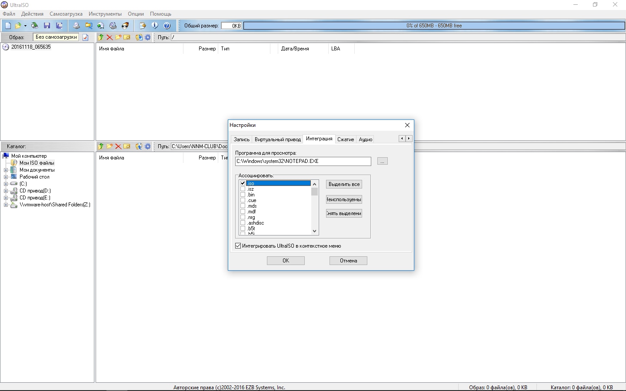Expand the vmware-host Shared Folders(Z:) node
This screenshot has height=391, width=626.
6,205
